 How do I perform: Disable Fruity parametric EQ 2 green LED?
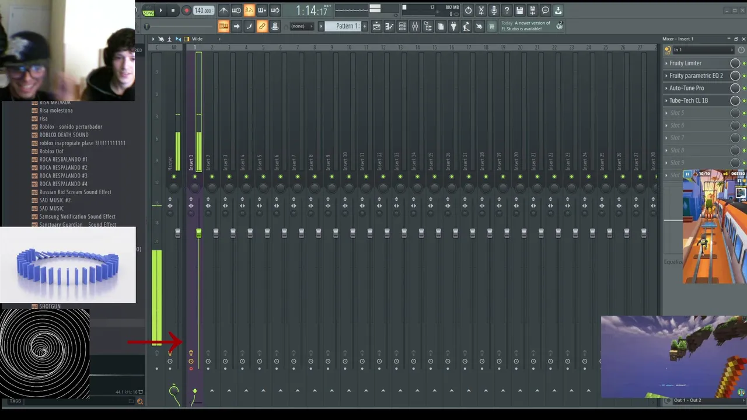[x=744, y=76]
